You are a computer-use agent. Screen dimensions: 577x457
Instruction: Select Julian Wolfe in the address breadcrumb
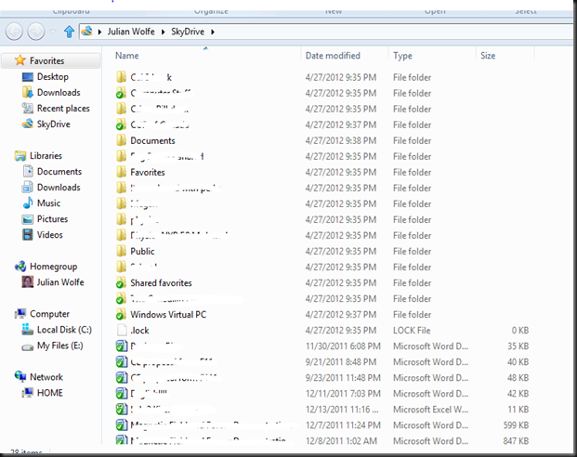(131, 32)
